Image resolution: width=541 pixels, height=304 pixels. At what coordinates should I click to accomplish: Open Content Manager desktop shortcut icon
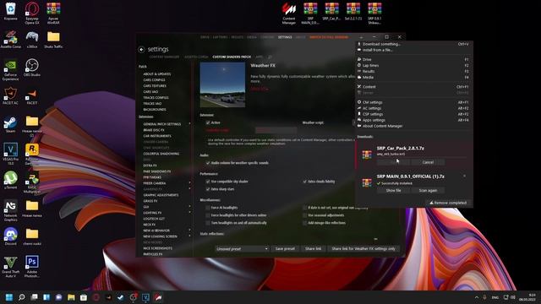tap(289, 14)
